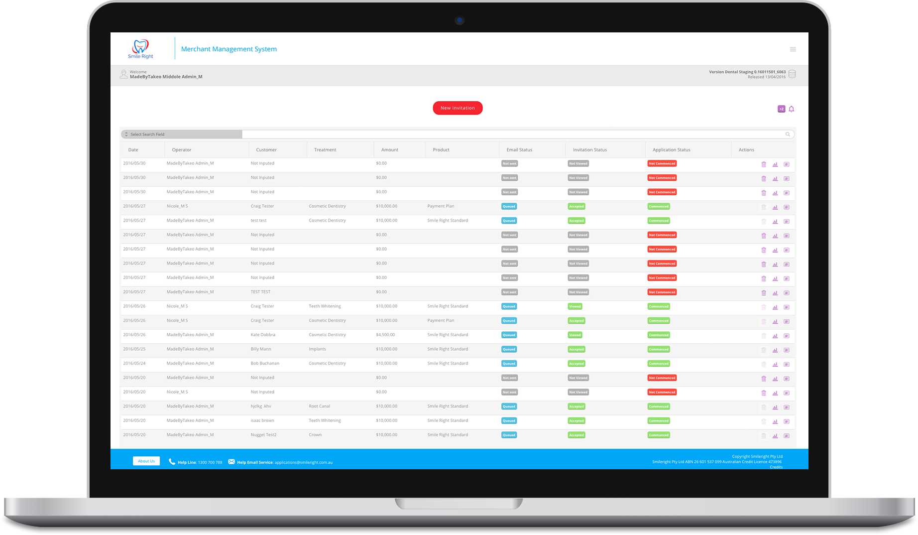
Task: Click the About Us button in the footer
Action: click(x=146, y=461)
